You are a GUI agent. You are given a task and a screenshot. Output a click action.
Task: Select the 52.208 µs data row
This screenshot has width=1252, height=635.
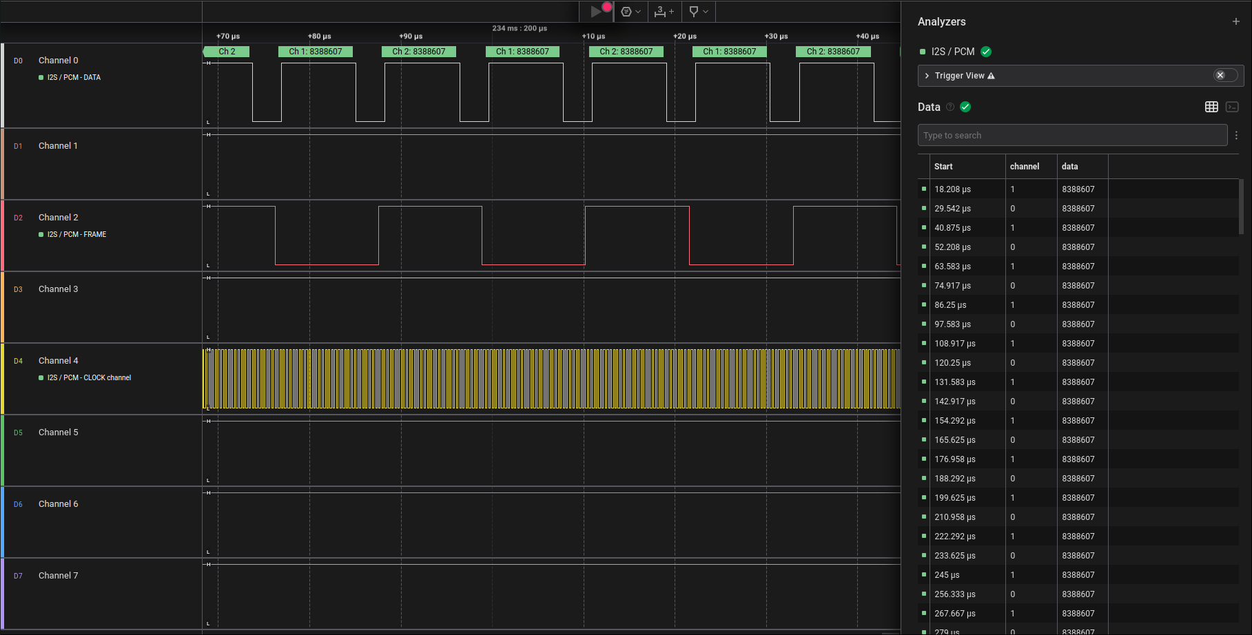click(1078, 247)
